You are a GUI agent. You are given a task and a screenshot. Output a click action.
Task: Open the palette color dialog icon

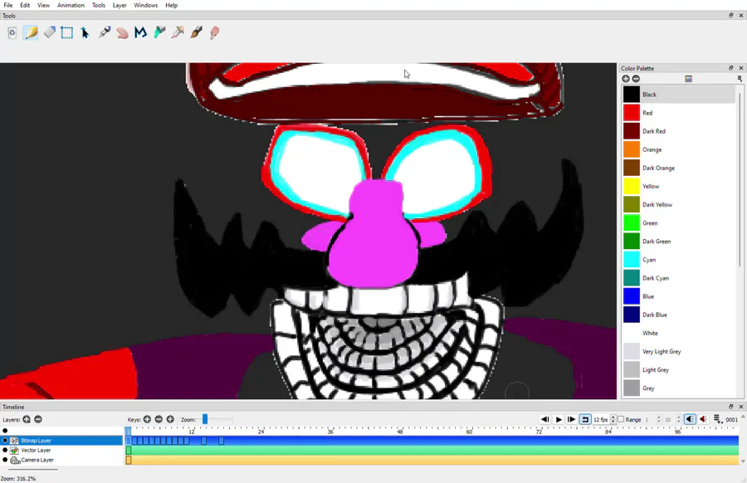(688, 79)
